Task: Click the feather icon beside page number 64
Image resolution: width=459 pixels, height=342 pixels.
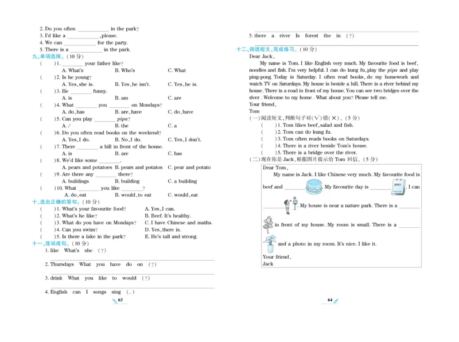Action: coord(336,301)
